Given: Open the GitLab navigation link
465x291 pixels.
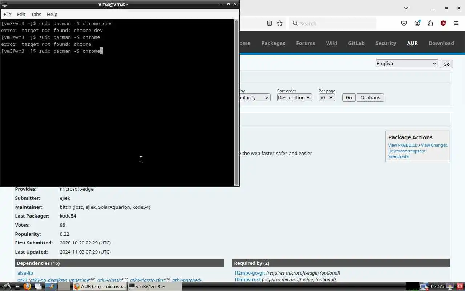Looking at the screenshot, I should tap(356, 43).
